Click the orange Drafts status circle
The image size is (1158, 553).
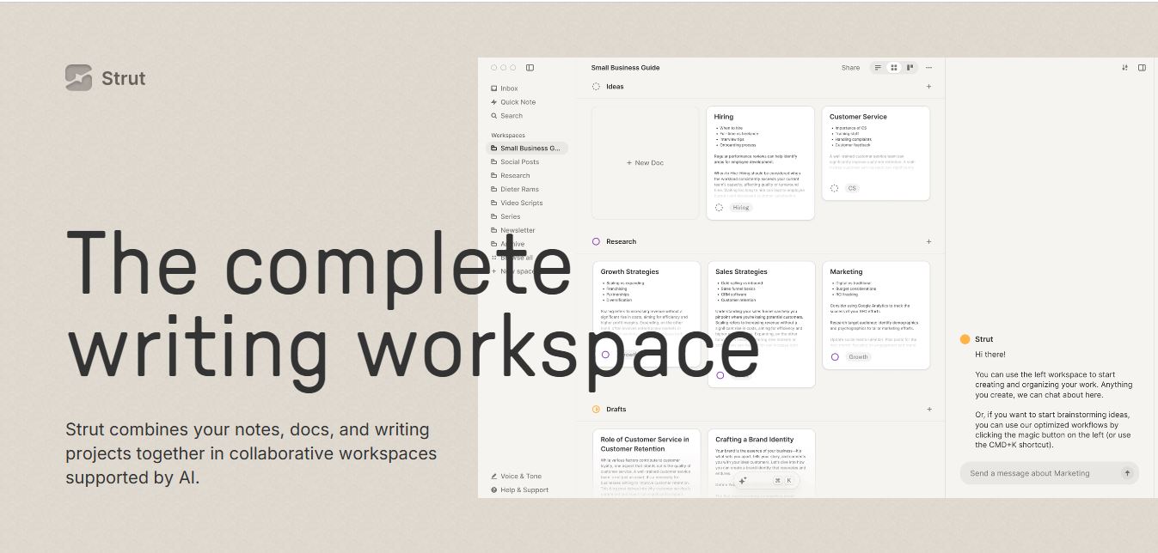[x=596, y=410]
